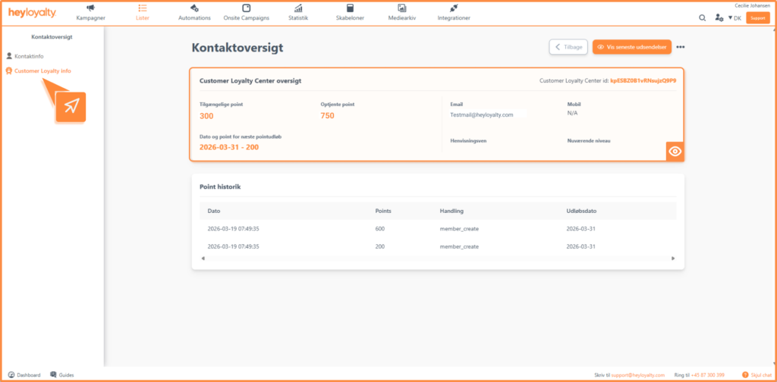The height and width of the screenshot is (382, 777).
Task: Click the Tilgængelige point value 300
Action: pos(206,116)
